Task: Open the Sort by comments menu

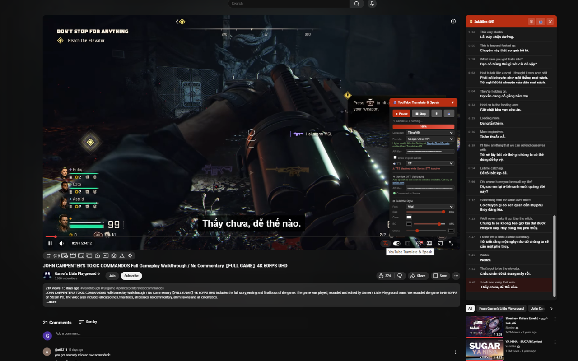Action: (88, 322)
